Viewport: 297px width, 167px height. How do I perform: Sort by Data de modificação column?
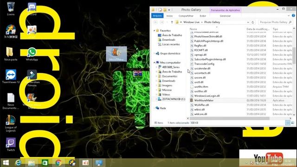258,29
